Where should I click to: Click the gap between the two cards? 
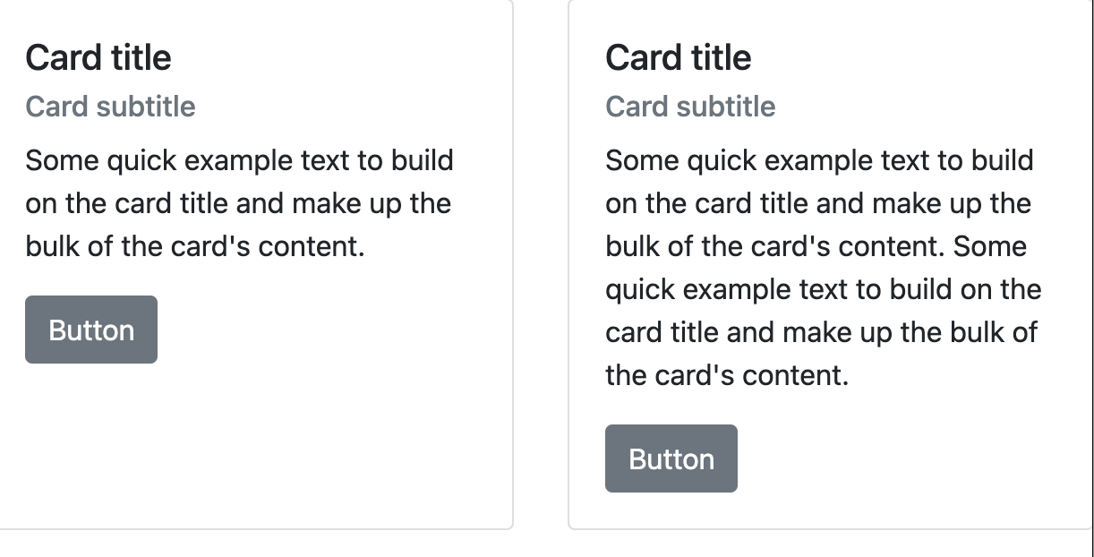540,269
